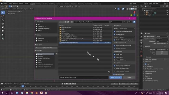The height and width of the screenshot is (95, 169).
Task: Select the Annotate tool
Action: point(3,35)
